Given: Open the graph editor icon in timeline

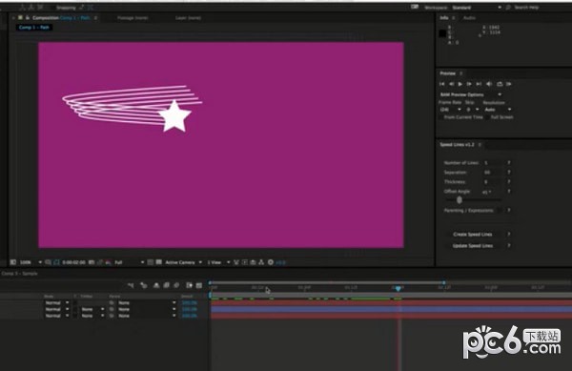Looking at the screenshot, I should pos(199,285).
